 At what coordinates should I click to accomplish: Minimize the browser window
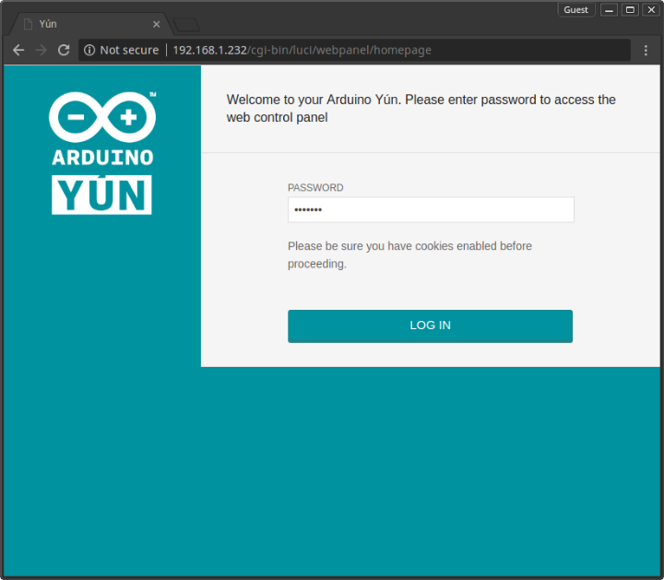(x=609, y=10)
